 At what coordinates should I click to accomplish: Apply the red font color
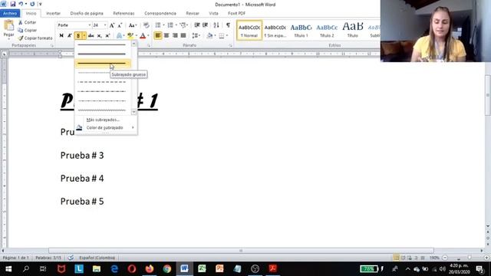pos(143,36)
